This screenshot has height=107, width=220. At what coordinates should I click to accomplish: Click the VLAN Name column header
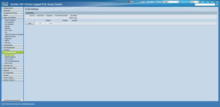(x=40, y=16)
